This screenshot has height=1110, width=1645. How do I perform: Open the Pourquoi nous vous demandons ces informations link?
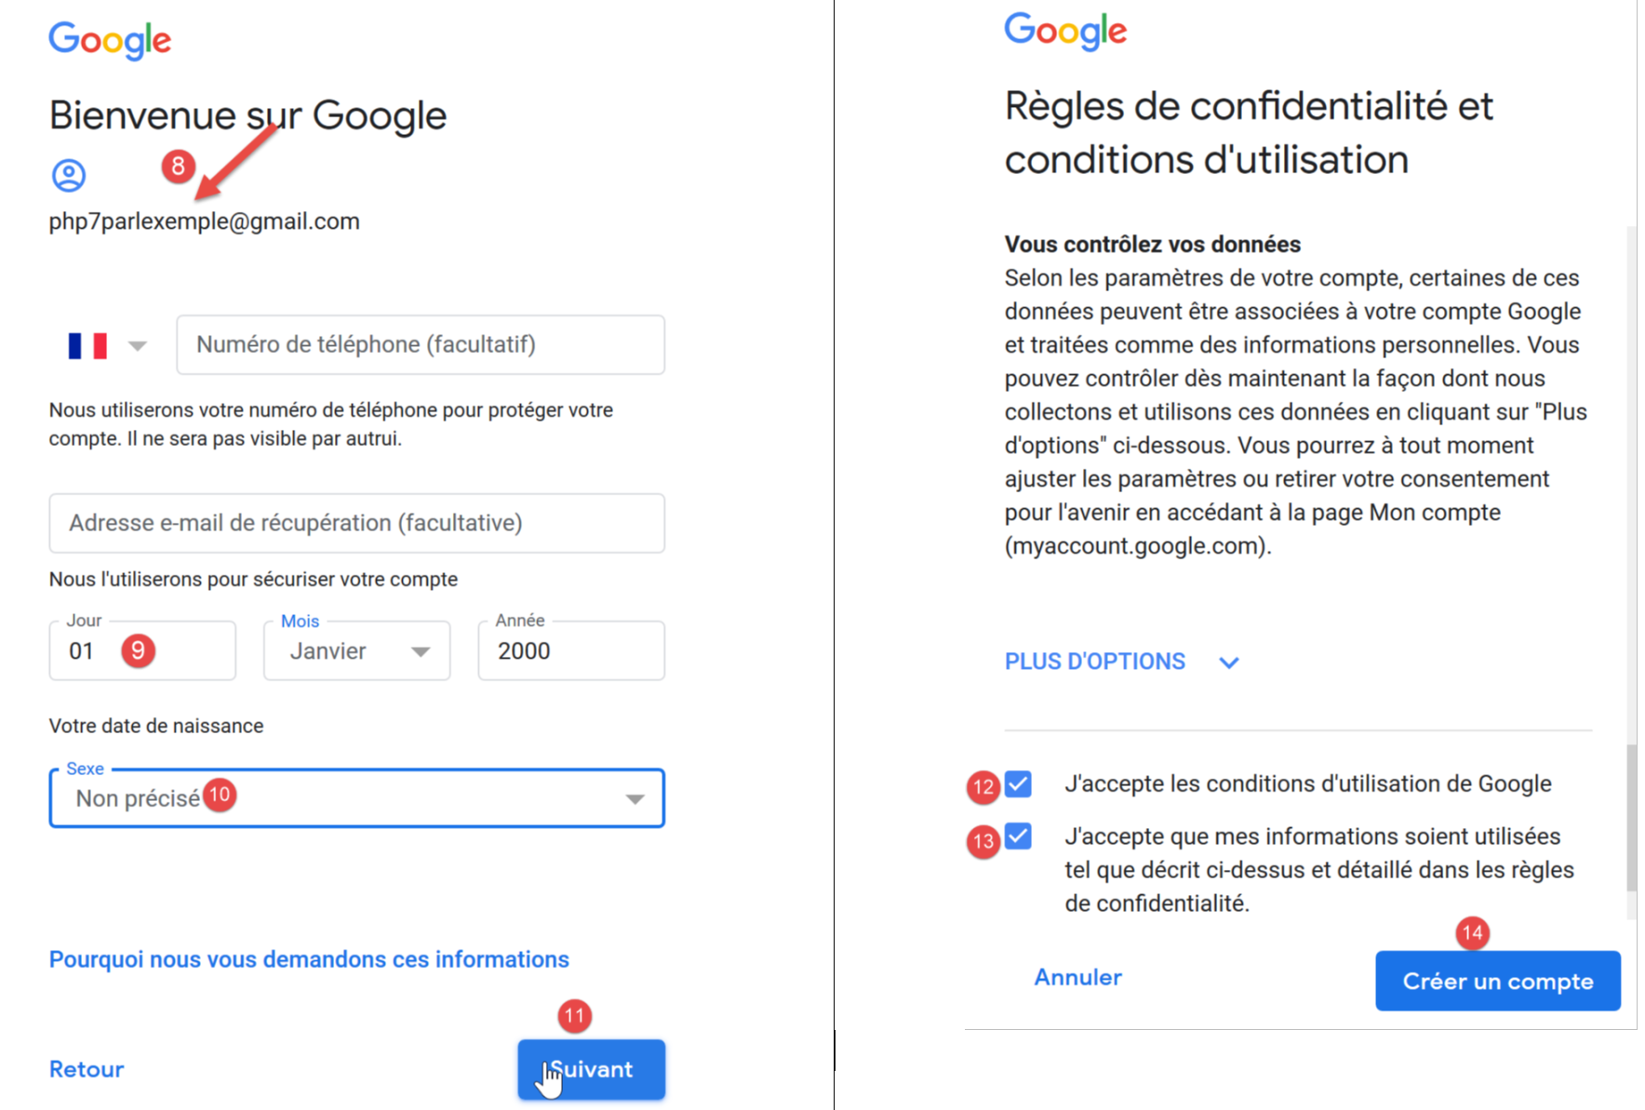tap(309, 959)
